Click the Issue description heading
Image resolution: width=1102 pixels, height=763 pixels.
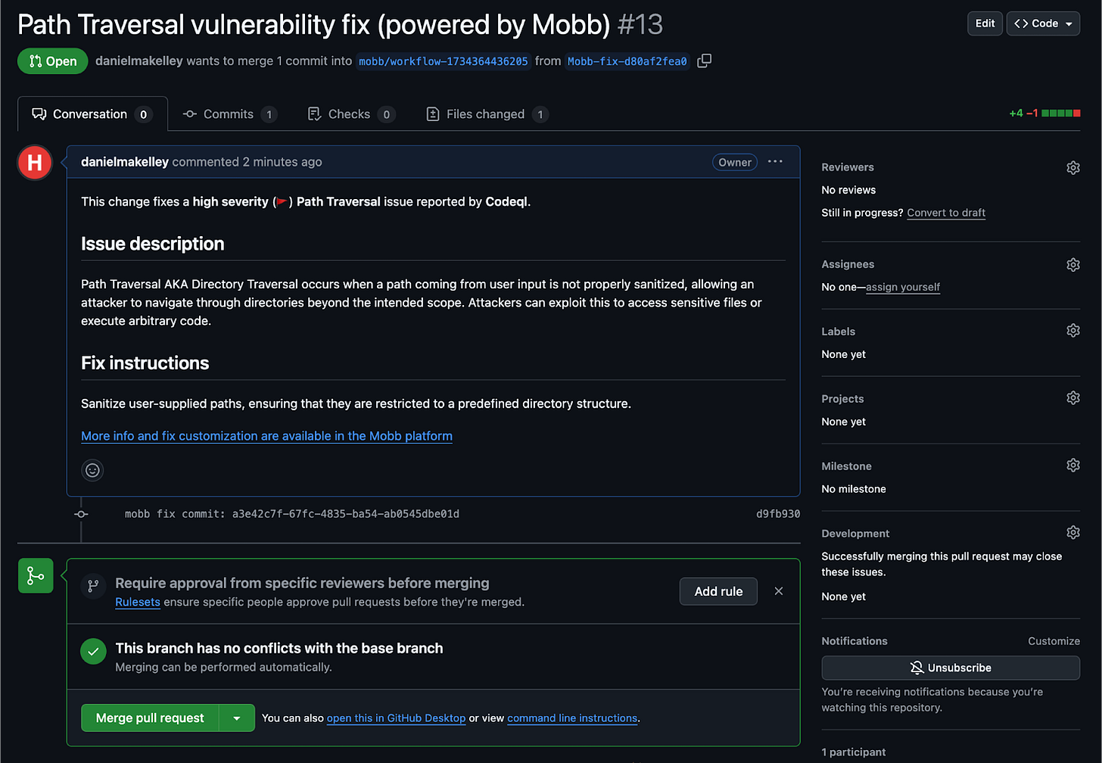point(153,244)
